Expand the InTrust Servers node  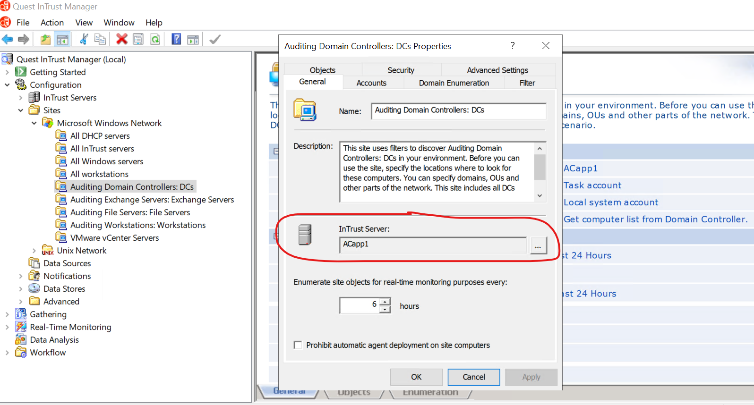(x=20, y=98)
